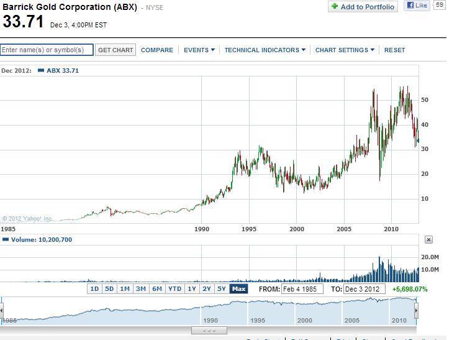Click the FROM date field
Image resolution: width=457 pixels, height=340 pixels.
(x=302, y=289)
